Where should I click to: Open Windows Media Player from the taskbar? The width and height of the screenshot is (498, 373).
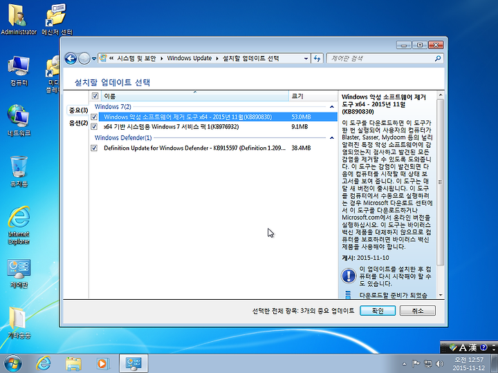click(103, 363)
